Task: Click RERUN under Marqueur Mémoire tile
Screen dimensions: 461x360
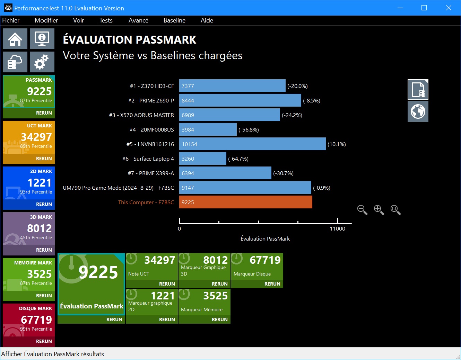Action: coord(219,319)
